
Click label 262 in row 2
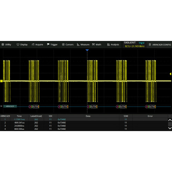36,122
